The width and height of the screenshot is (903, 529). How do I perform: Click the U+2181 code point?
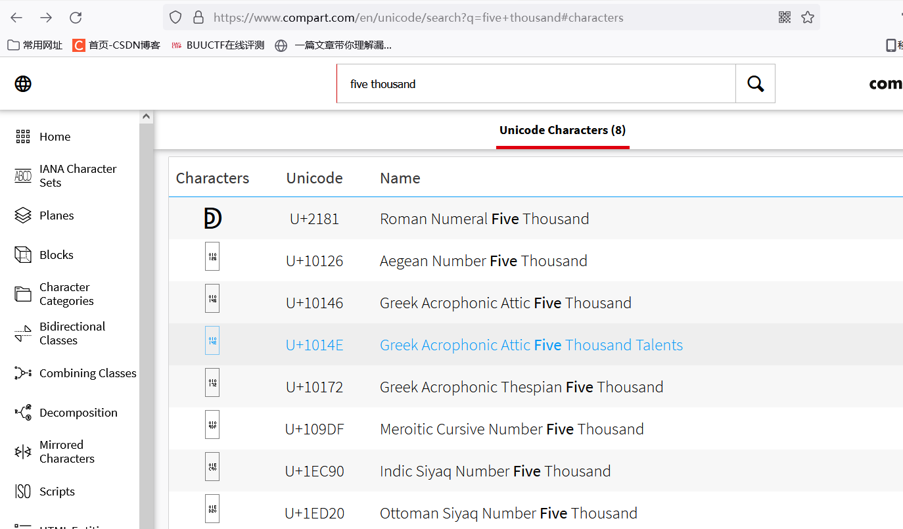click(314, 219)
